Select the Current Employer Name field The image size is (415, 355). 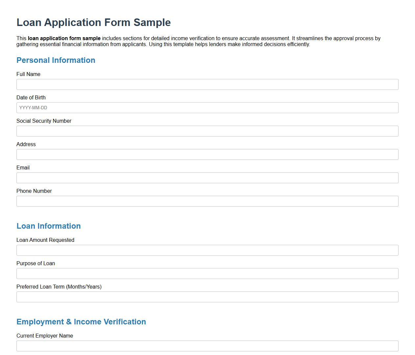207,346
